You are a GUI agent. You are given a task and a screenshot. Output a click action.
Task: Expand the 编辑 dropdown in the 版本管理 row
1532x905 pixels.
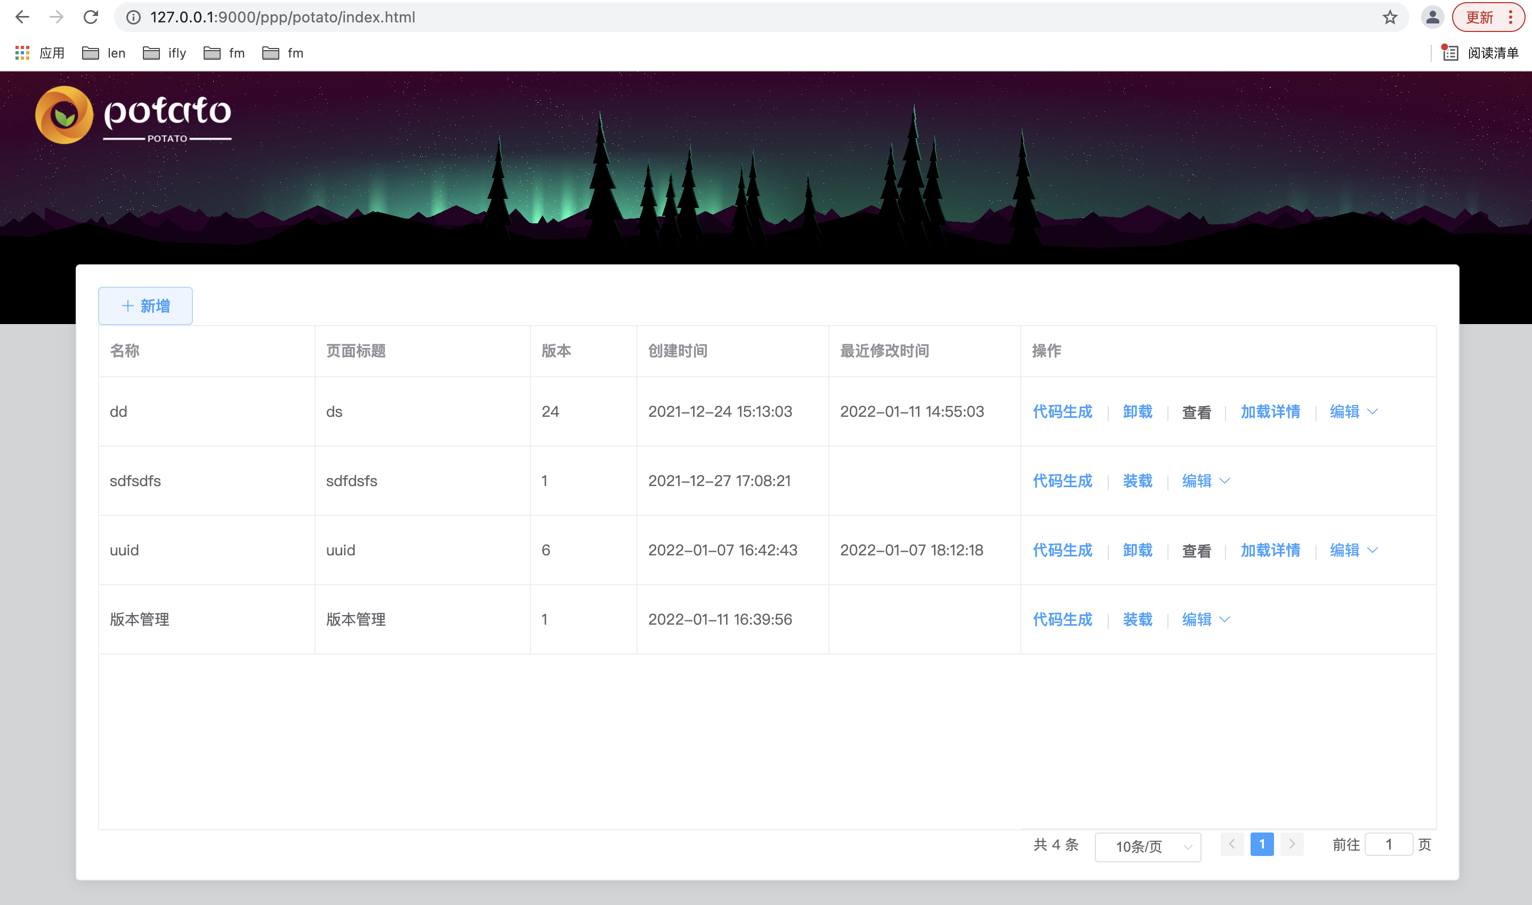coord(1206,620)
